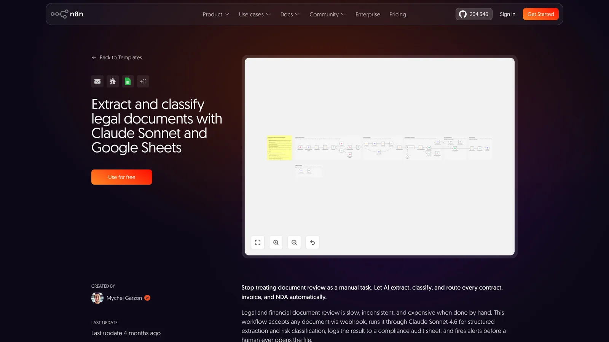Go to the Enterprise page
Image resolution: width=609 pixels, height=342 pixels.
point(368,14)
